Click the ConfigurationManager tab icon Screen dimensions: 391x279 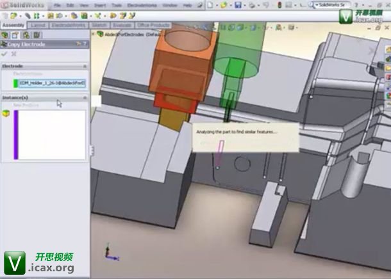pos(26,35)
